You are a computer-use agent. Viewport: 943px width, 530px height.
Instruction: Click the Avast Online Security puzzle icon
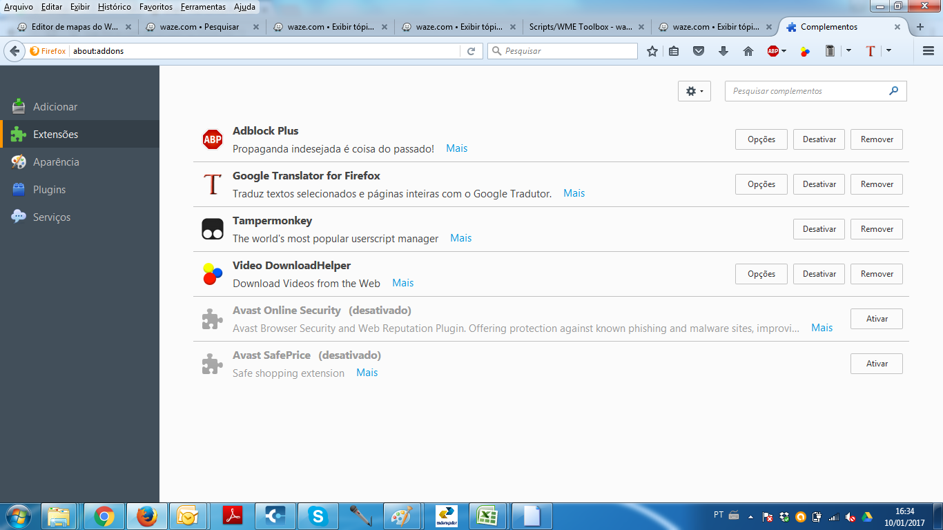pos(213,319)
